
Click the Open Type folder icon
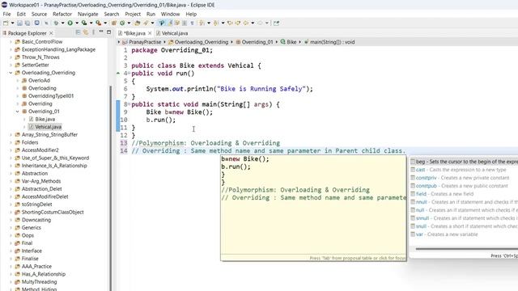click(x=137, y=23)
